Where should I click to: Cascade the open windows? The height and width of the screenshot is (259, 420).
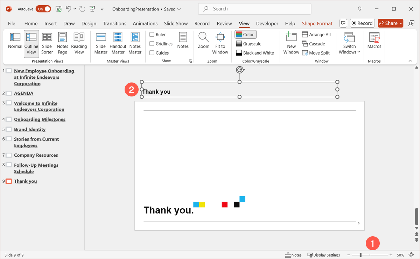pyautogui.click(x=314, y=44)
